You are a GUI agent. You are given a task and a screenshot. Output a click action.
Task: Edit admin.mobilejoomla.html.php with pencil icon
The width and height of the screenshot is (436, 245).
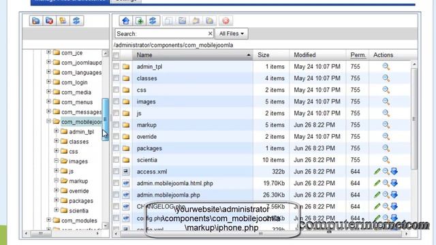pyautogui.click(x=377, y=183)
